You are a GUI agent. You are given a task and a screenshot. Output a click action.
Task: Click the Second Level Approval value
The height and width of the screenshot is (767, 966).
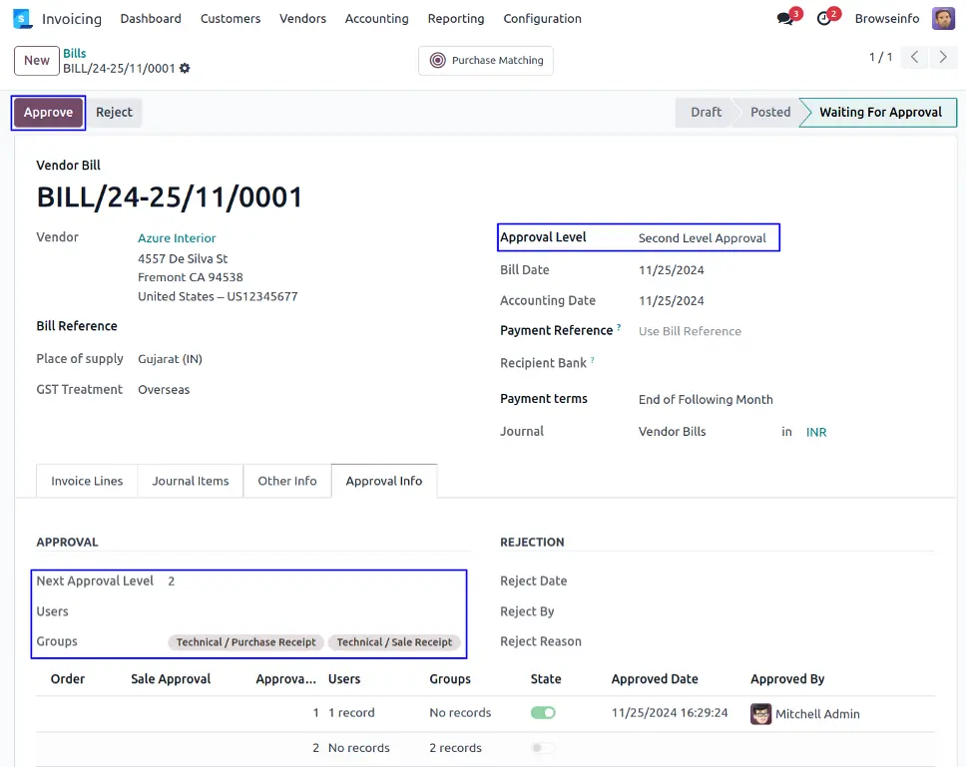click(703, 238)
